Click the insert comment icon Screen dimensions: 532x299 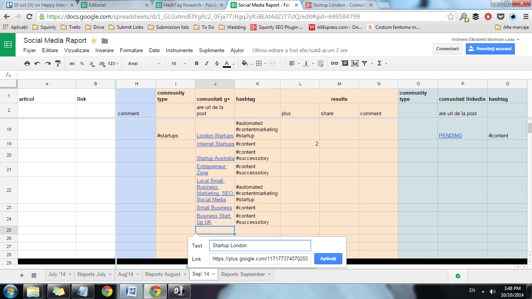[x=345, y=63]
